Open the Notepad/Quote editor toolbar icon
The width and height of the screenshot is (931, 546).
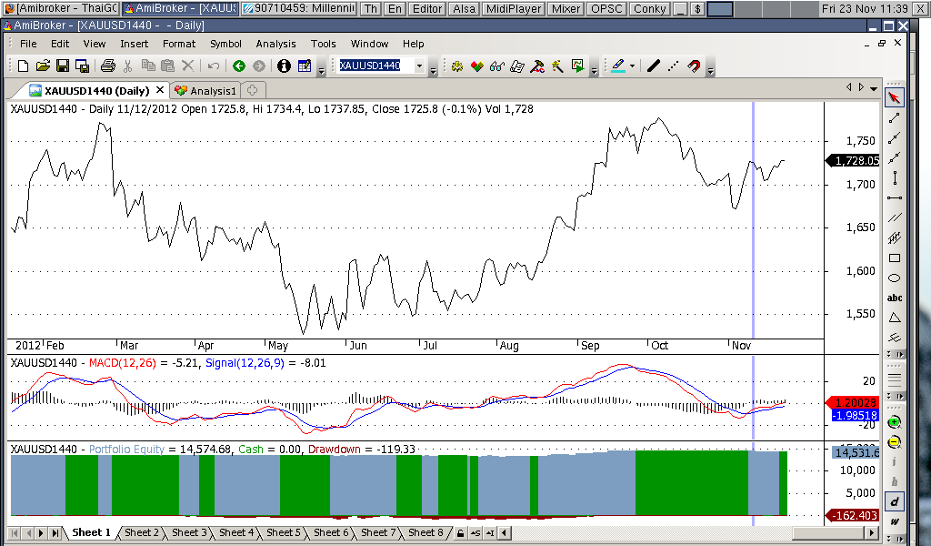[305, 66]
